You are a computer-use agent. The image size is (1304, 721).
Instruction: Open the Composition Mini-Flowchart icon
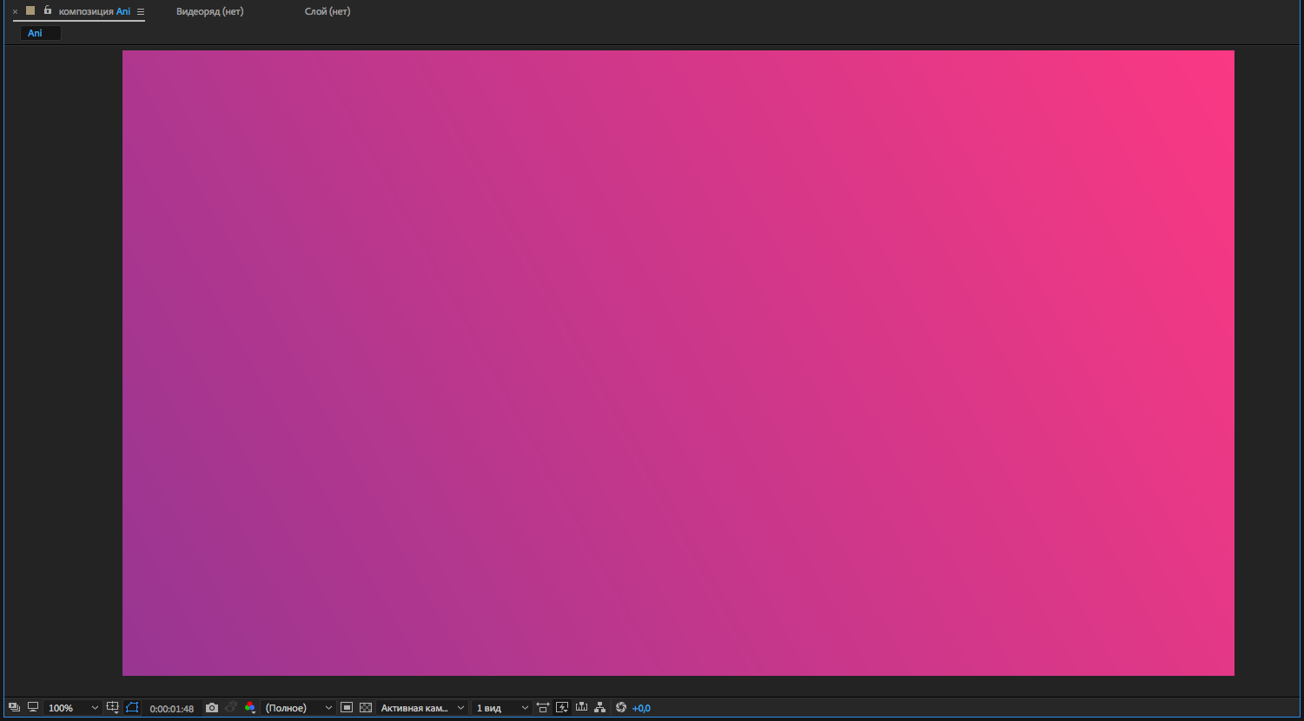tap(599, 707)
